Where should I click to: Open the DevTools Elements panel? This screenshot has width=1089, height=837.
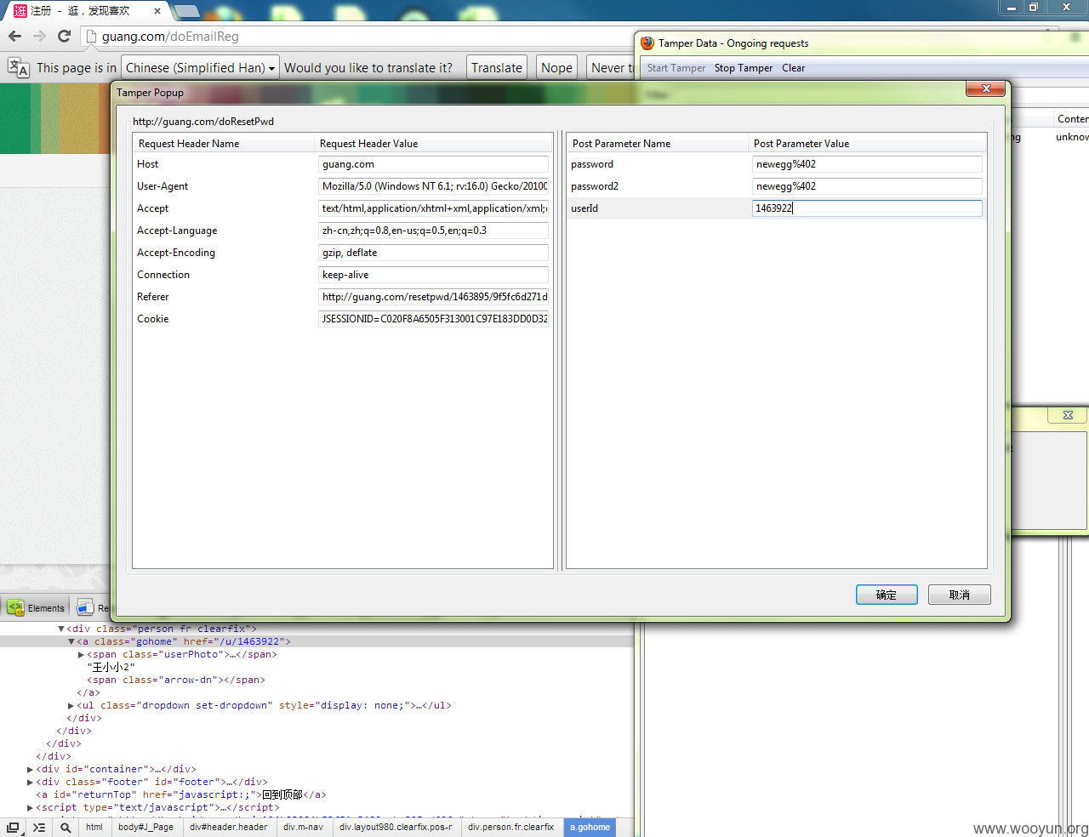(36, 607)
